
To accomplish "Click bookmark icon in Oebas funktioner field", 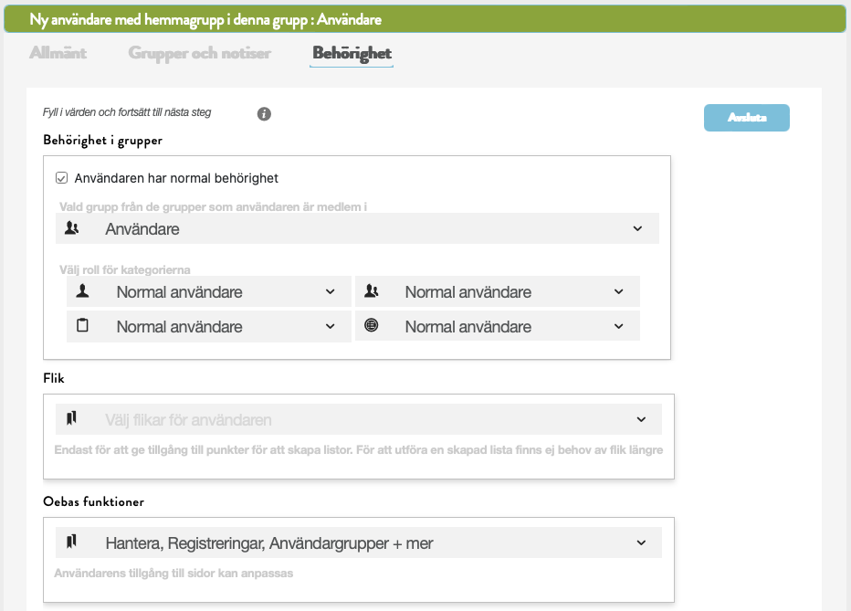I will tap(72, 543).
